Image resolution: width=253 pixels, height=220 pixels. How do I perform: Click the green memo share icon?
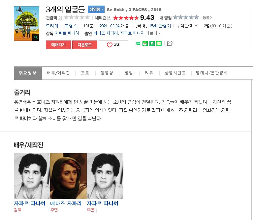coord(159,43)
